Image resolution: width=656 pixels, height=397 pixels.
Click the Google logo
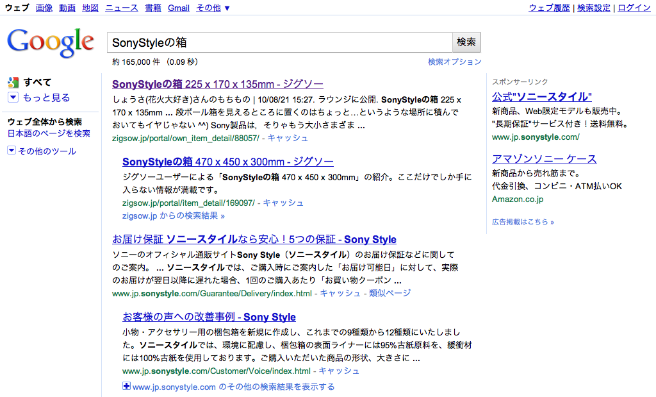coord(50,43)
